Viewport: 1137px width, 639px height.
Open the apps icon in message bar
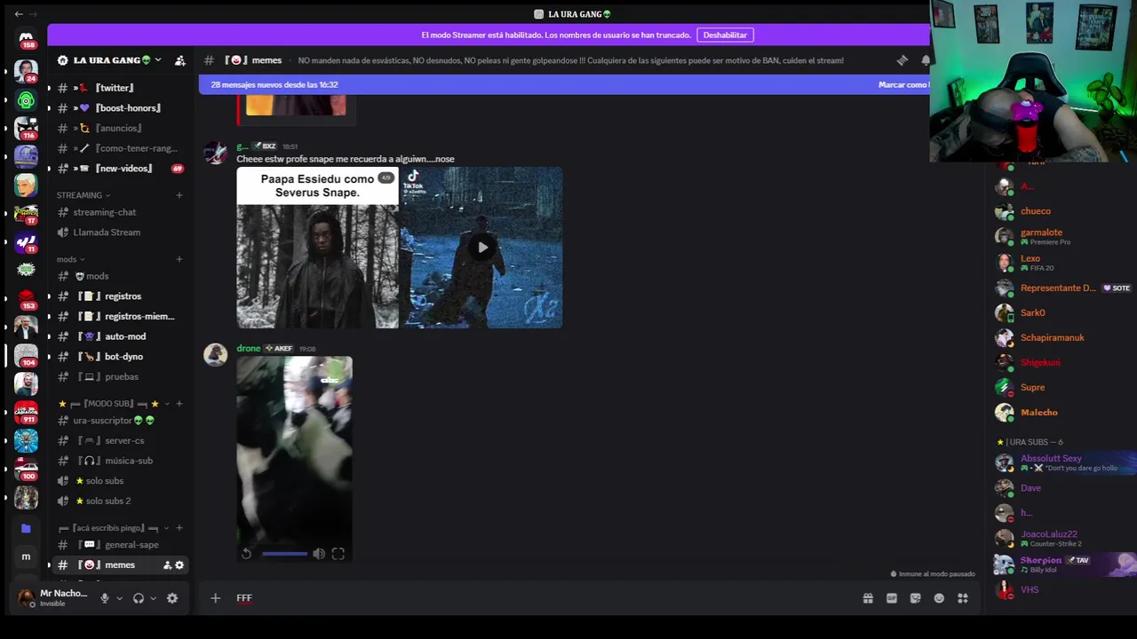[963, 598]
